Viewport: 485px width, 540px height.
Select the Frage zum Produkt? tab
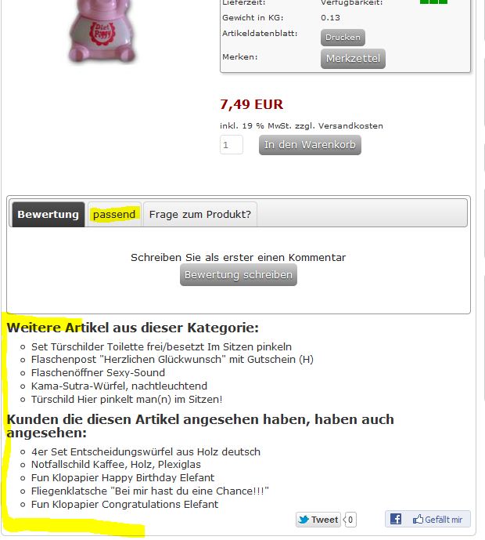(200, 214)
